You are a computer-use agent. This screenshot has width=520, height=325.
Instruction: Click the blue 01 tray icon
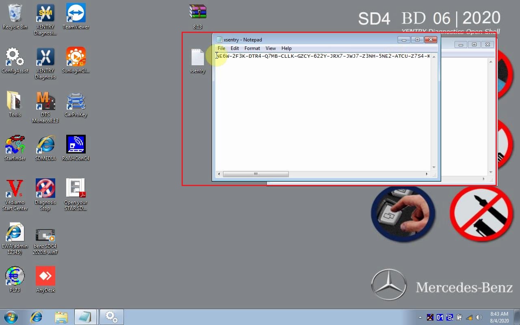(x=440, y=317)
